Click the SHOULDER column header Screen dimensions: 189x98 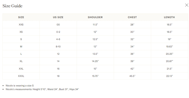click(x=95, y=17)
